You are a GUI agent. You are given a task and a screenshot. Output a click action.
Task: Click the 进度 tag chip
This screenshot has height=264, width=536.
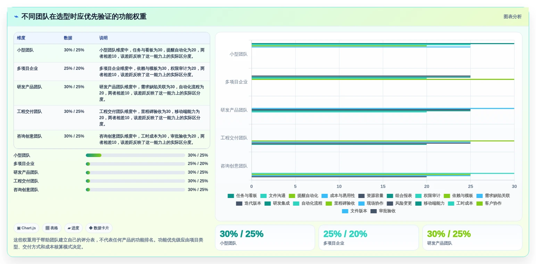(73, 228)
